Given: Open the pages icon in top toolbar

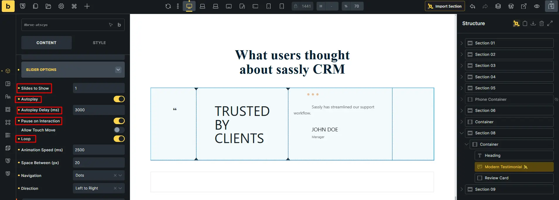Looking at the screenshot, I should tap(35, 6).
